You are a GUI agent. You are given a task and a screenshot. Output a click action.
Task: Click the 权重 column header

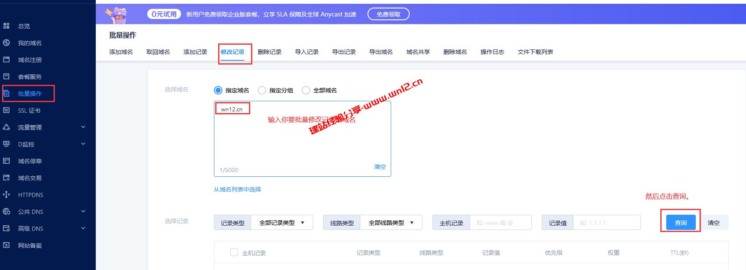pos(614,252)
